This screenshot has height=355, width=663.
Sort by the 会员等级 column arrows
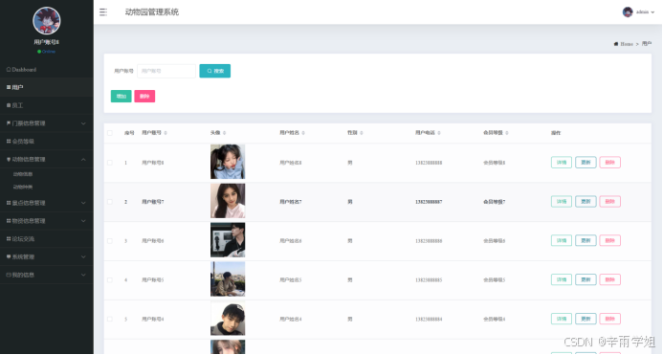pos(506,133)
